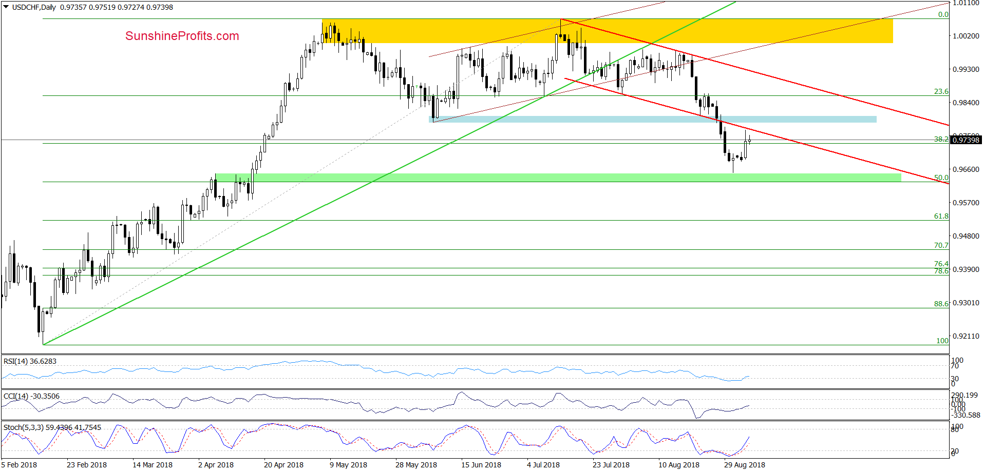Select the 0.94800 price axis label
Screen dimensions: 984x472
[x=966, y=236]
